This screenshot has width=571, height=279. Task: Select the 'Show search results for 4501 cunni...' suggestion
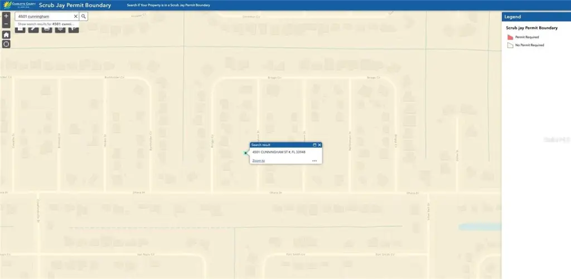point(46,25)
